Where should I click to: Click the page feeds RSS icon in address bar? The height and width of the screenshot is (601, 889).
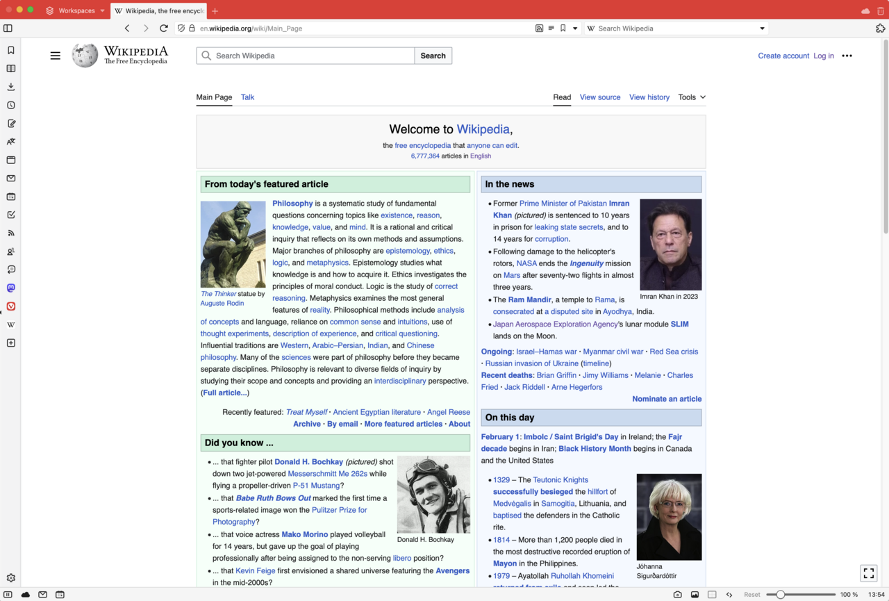point(539,28)
